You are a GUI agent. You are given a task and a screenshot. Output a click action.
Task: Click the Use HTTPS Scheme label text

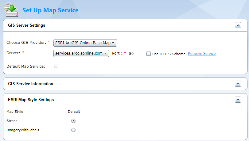point(169,54)
